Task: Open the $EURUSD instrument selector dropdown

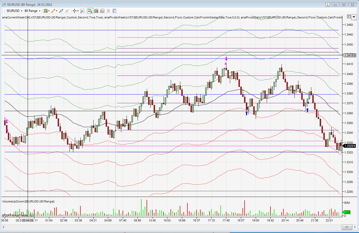Action: (x=14, y=11)
